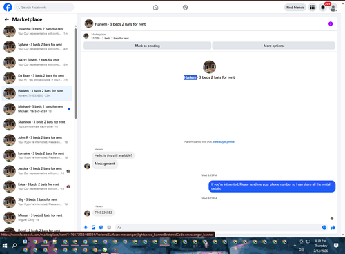Open the taskbar clock showing 8:19 PM

(x=321, y=246)
